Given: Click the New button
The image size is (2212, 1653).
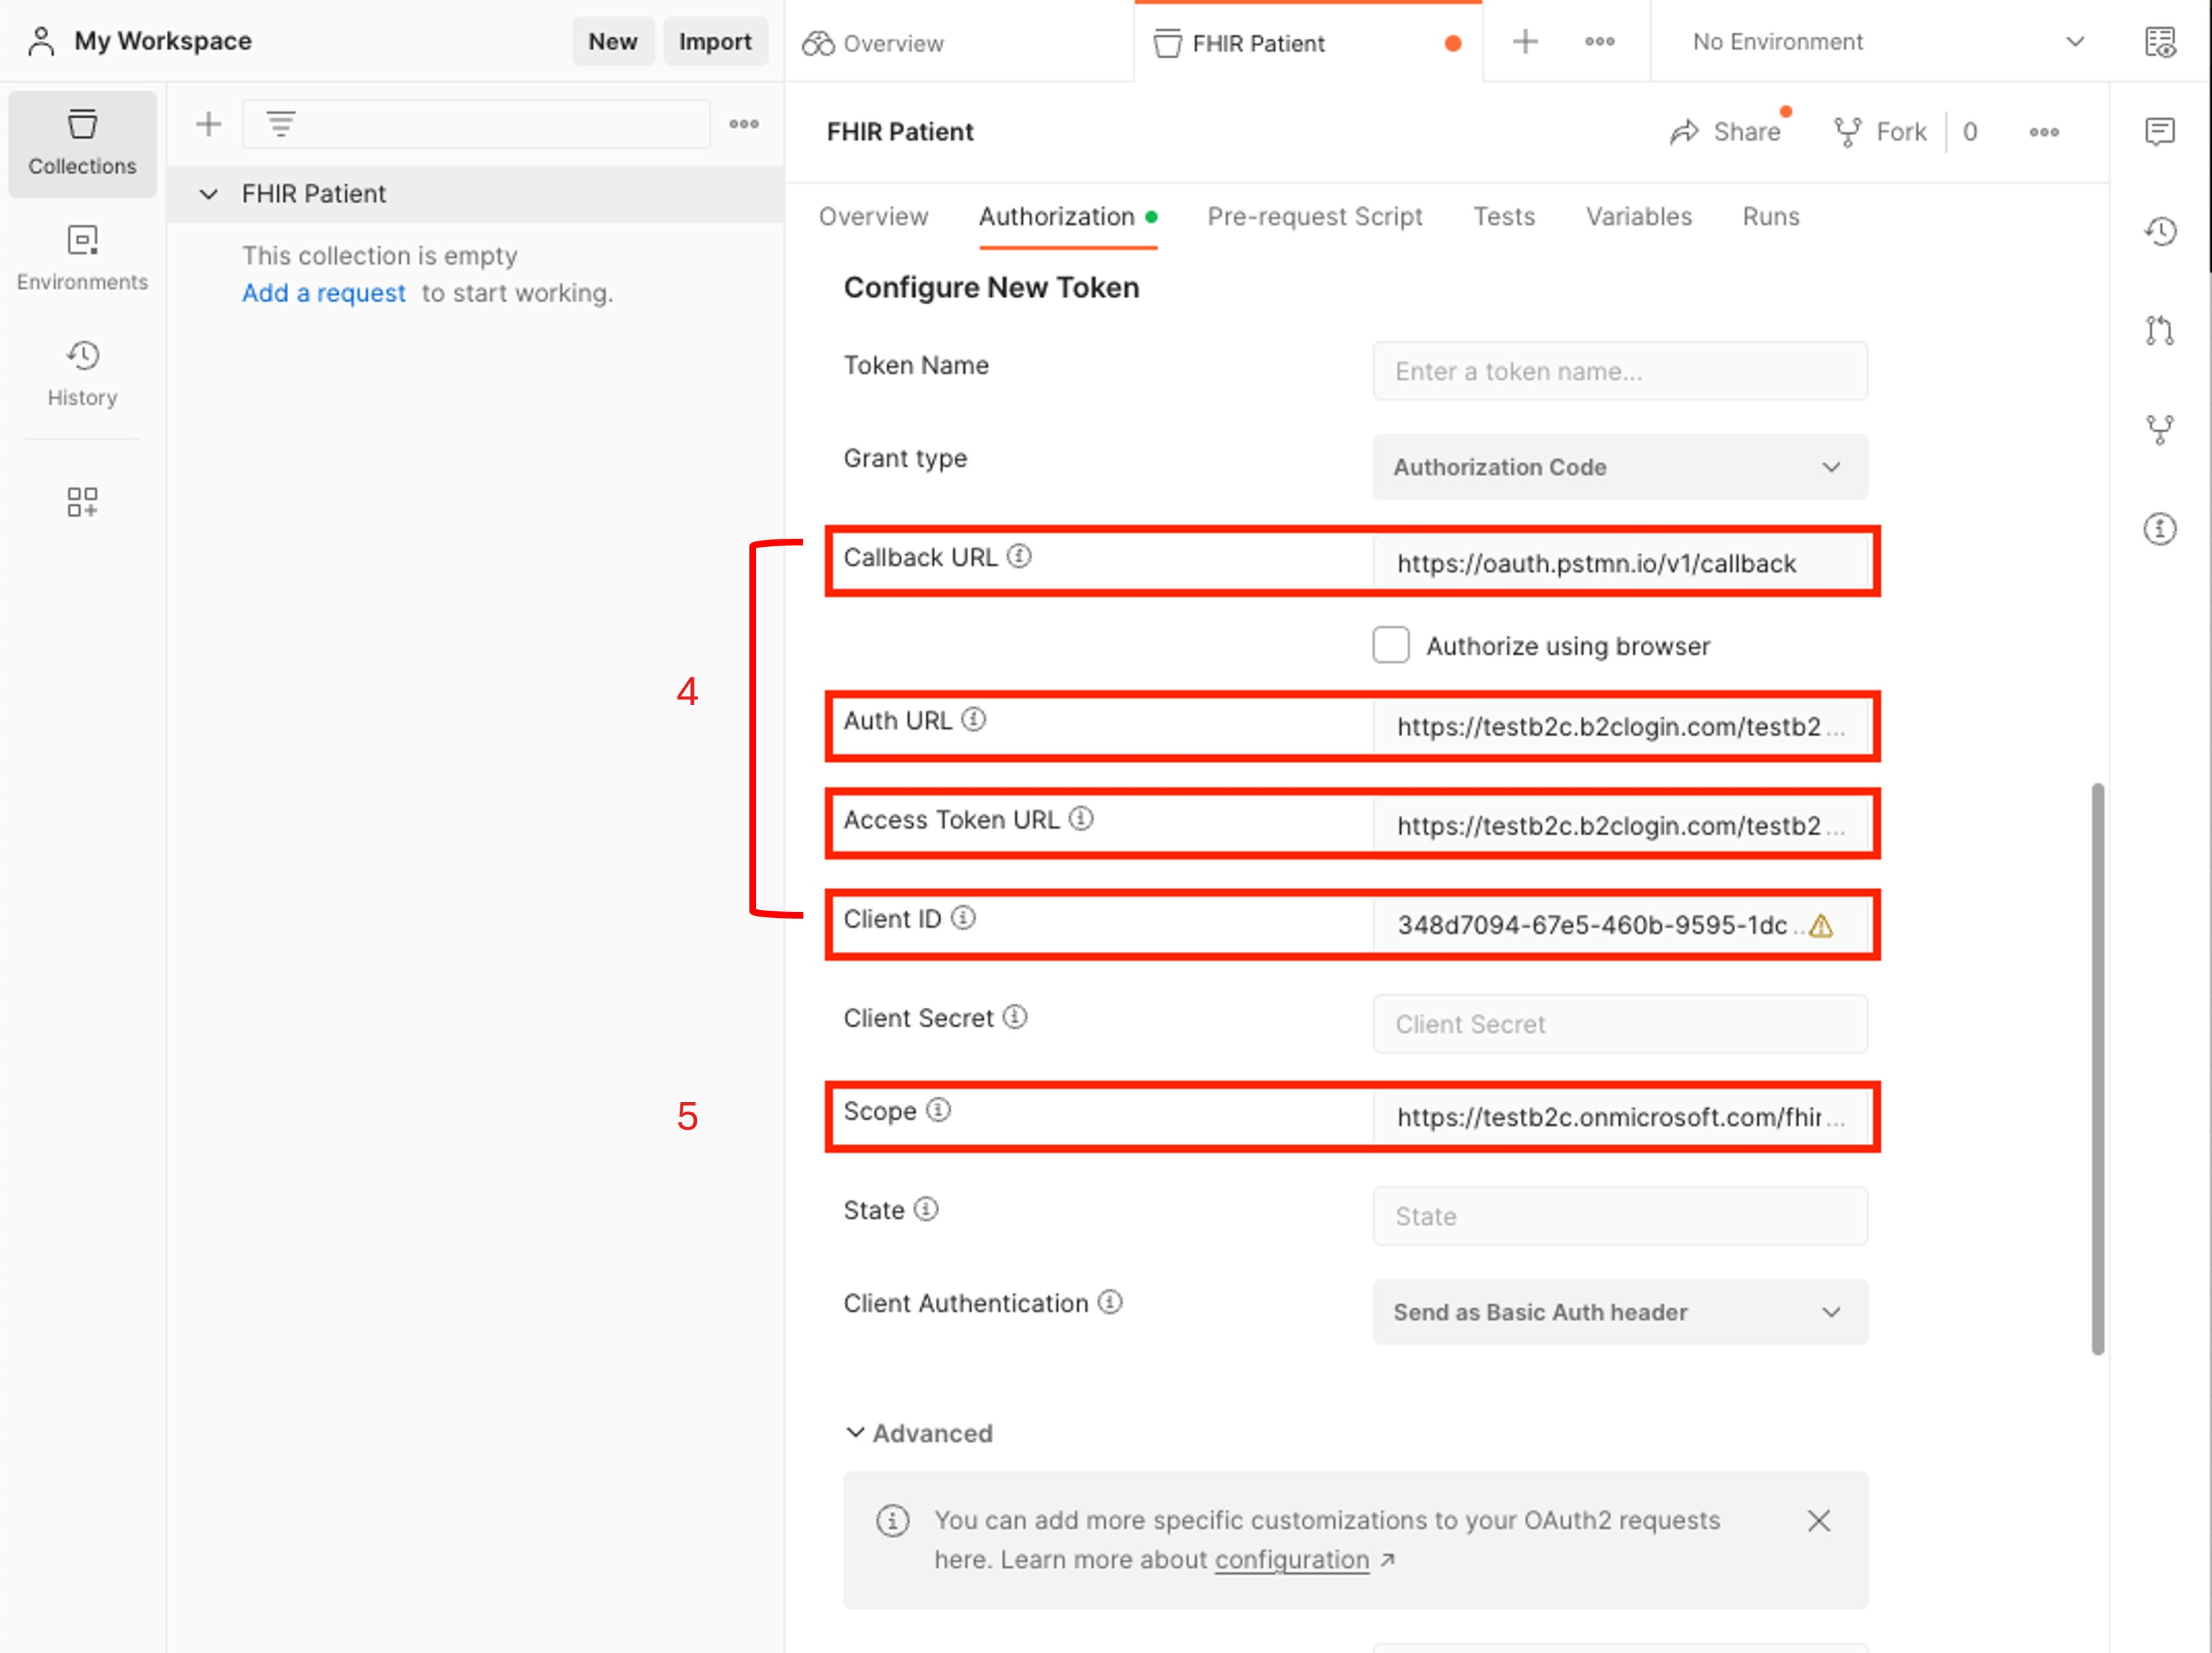Looking at the screenshot, I should (613, 42).
